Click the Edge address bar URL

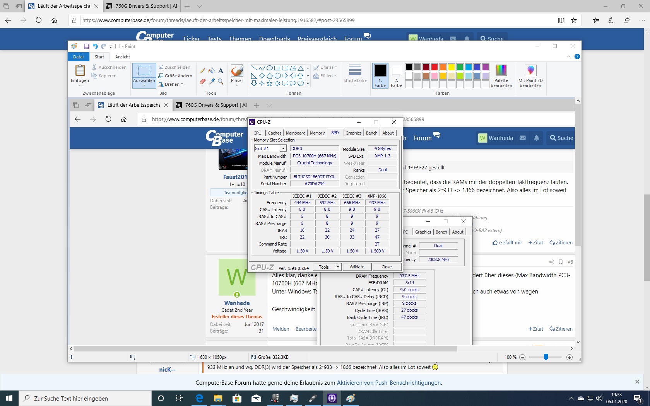point(219,20)
